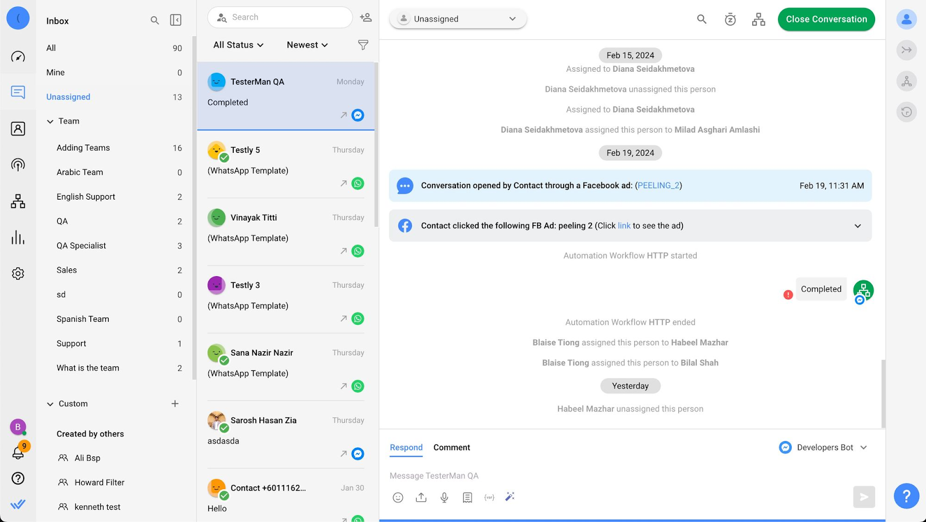
Task: Open the Messages inbox icon in sidebar
Action: pos(18,92)
